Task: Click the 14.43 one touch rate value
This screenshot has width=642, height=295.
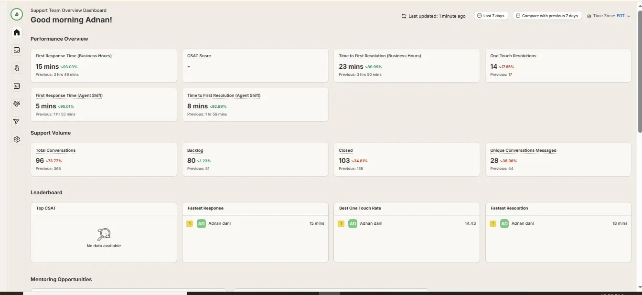Action: (471, 223)
